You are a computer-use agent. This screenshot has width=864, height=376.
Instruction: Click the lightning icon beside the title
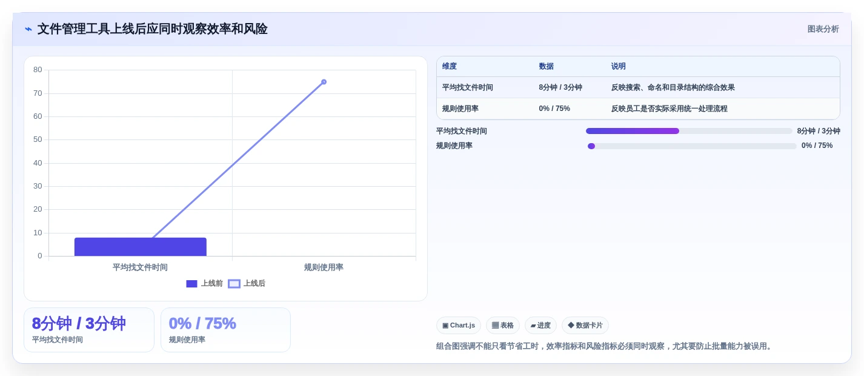[x=28, y=29]
